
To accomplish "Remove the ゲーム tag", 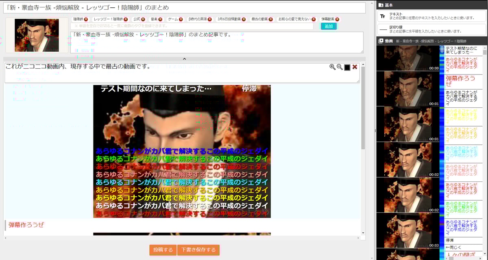I will tap(181, 20).
